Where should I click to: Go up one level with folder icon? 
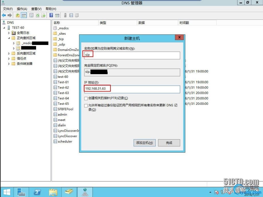18,15
